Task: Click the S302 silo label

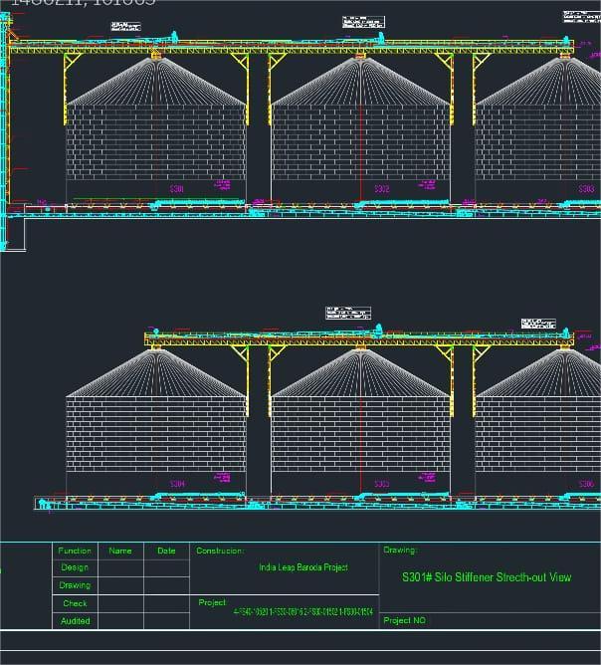Action: (x=381, y=188)
